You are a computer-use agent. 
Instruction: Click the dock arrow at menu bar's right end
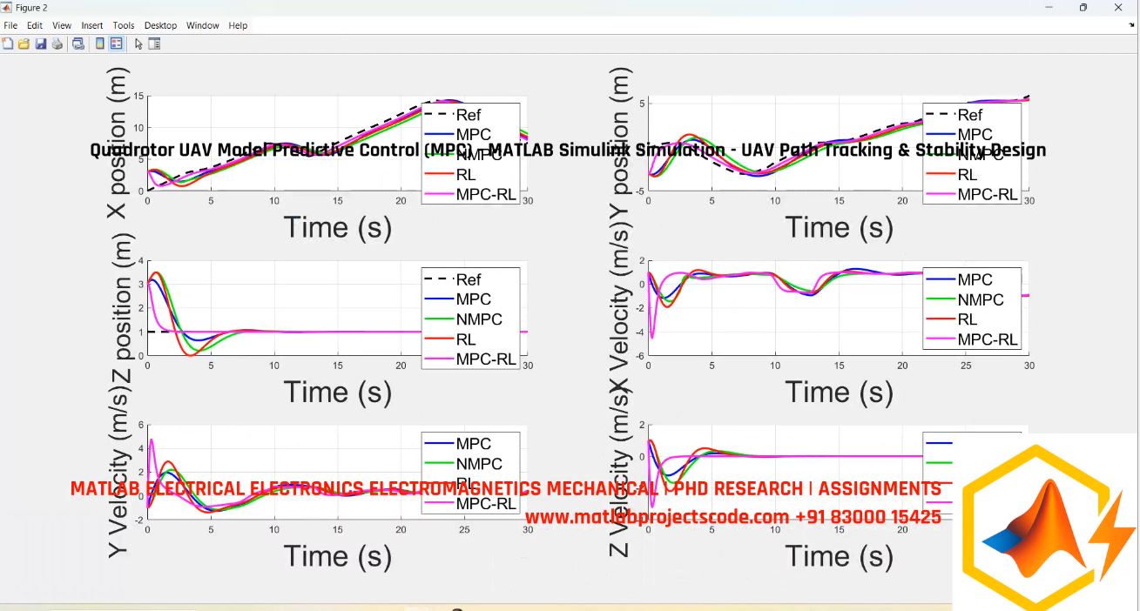tap(1131, 25)
